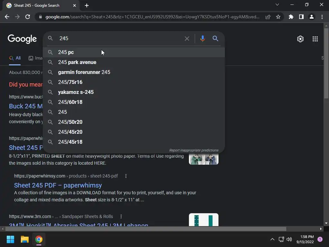Open the Chrome profile avatar
Viewport: 329px width, 247px height.
coord(312,17)
